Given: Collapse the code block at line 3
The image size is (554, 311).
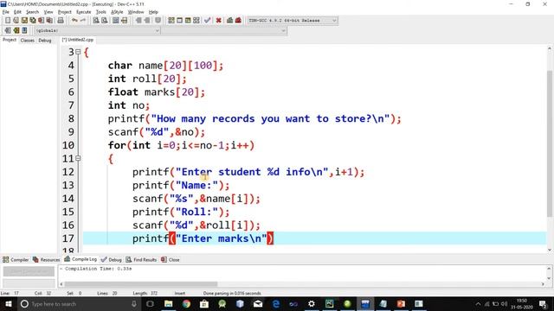Looking at the screenshot, I should point(78,52).
